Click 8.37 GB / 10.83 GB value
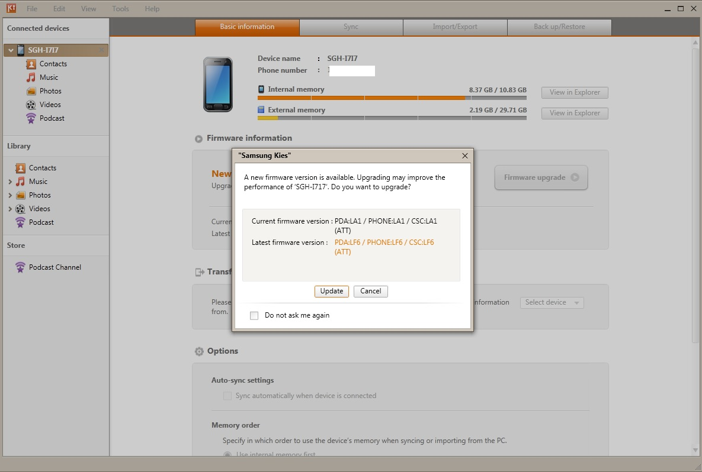 [x=498, y=90]
